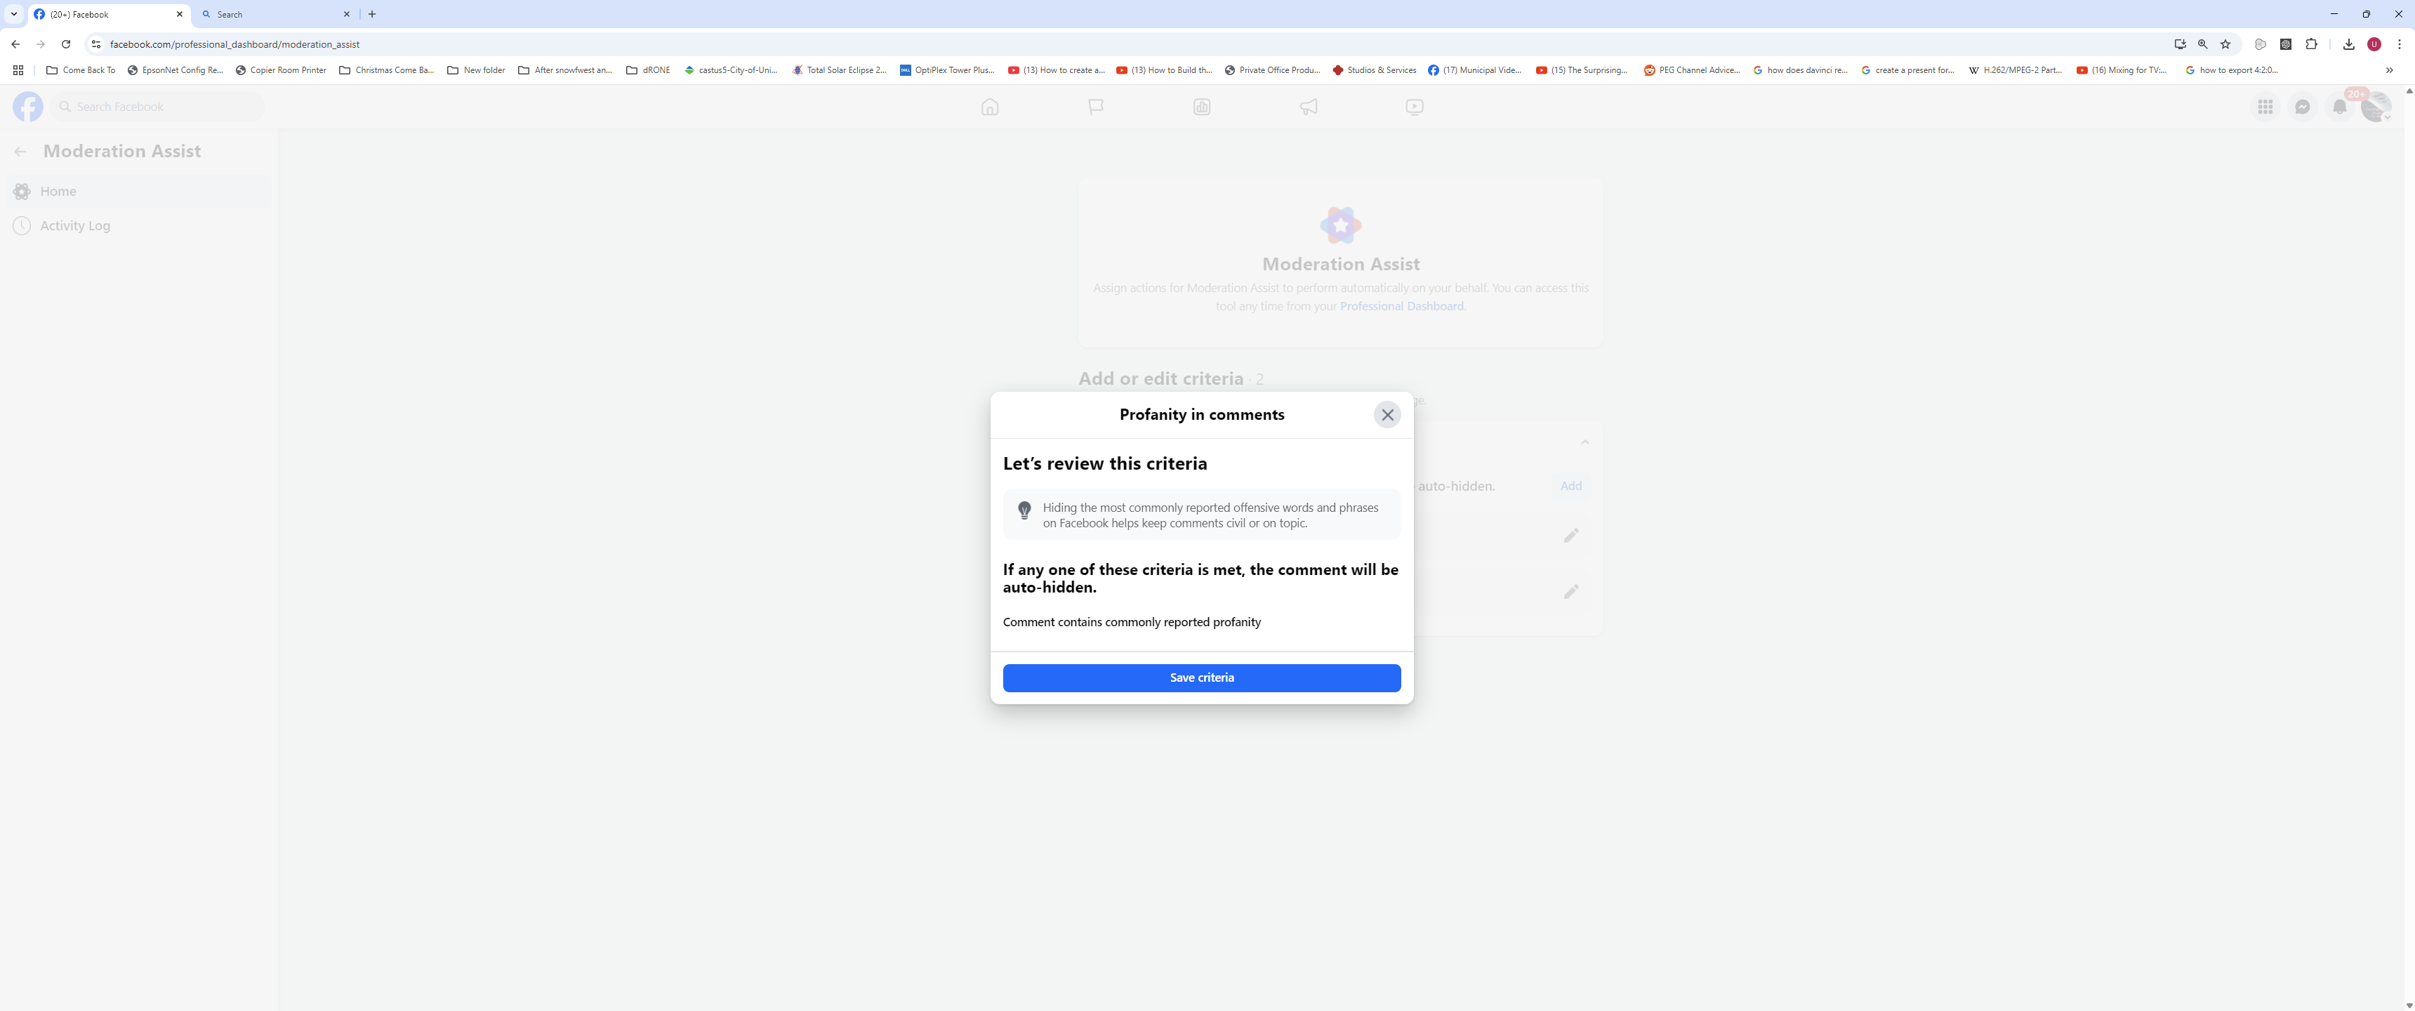Click Comment contains commonly reported profanity text
2415x1011 pixels.
(x=1132, y=622)
